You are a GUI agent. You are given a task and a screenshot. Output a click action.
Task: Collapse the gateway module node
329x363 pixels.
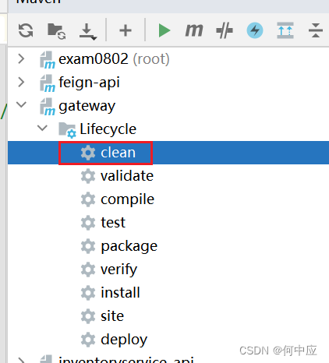(x=21, y=105)
